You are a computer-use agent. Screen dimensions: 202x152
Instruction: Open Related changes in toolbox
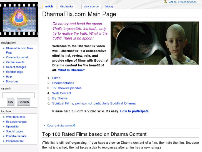coord(16,122)
